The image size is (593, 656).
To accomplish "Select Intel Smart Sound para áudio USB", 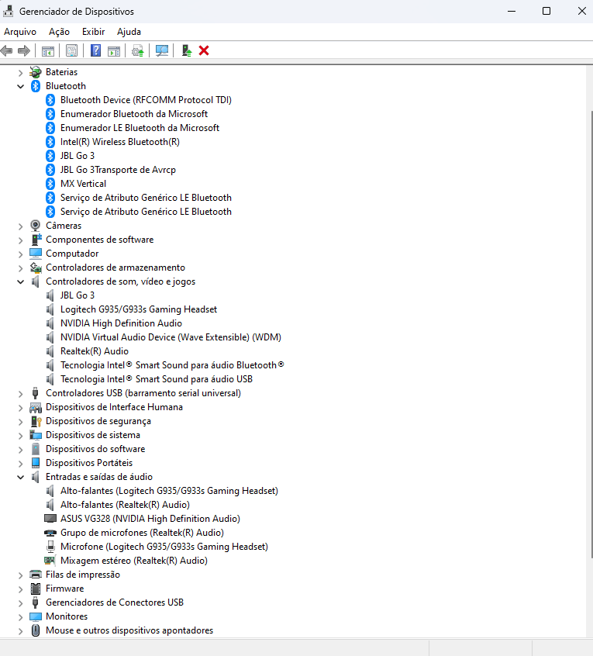I will click(157, 379).
